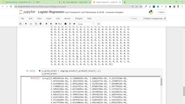Open the command palette keyboard icon
This screenshot has height=104, width=185.
tap(99, 24)
